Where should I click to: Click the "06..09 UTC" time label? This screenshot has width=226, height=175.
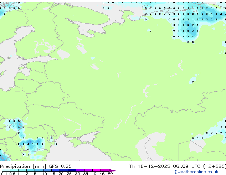tap(187, 166)
